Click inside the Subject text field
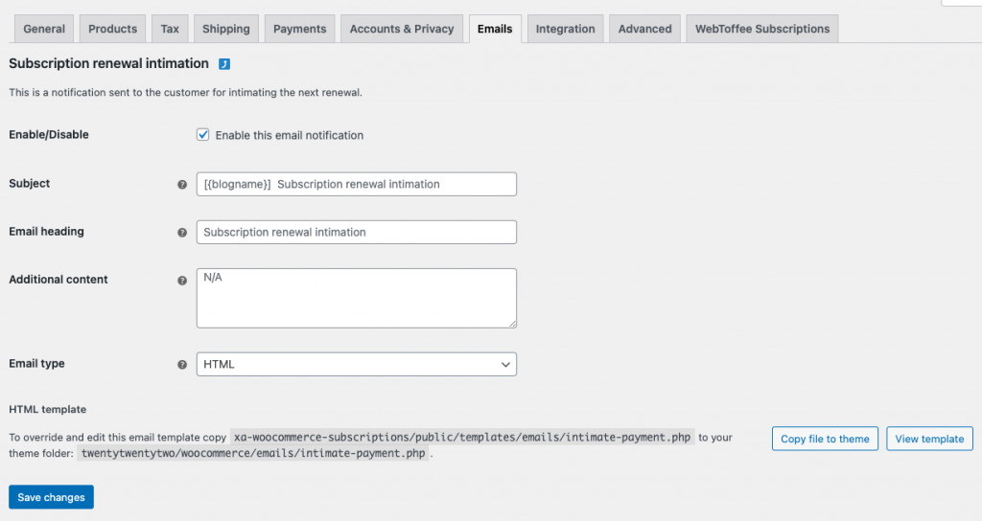 [x=357, y=184]
